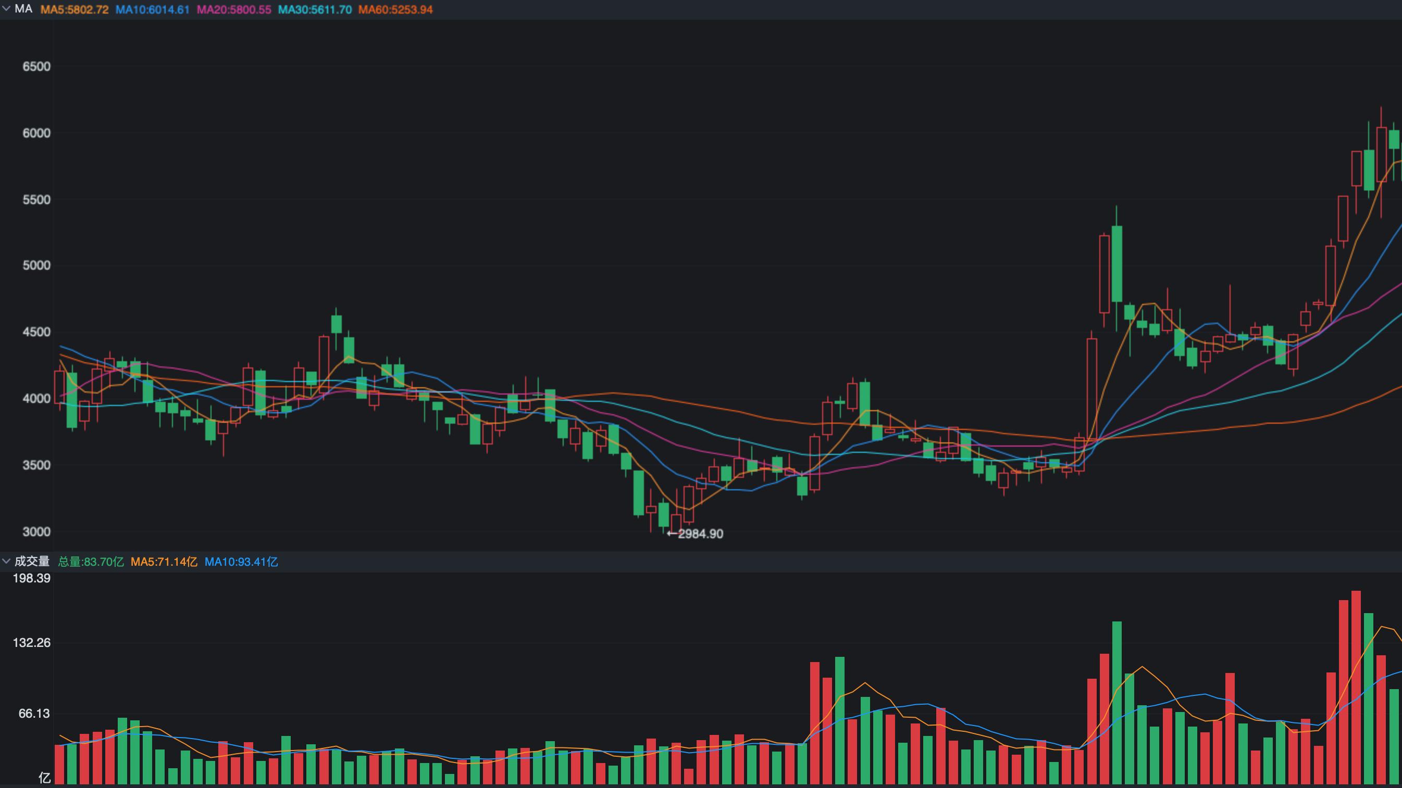Click the 3000 price axis label

point(36,531)
